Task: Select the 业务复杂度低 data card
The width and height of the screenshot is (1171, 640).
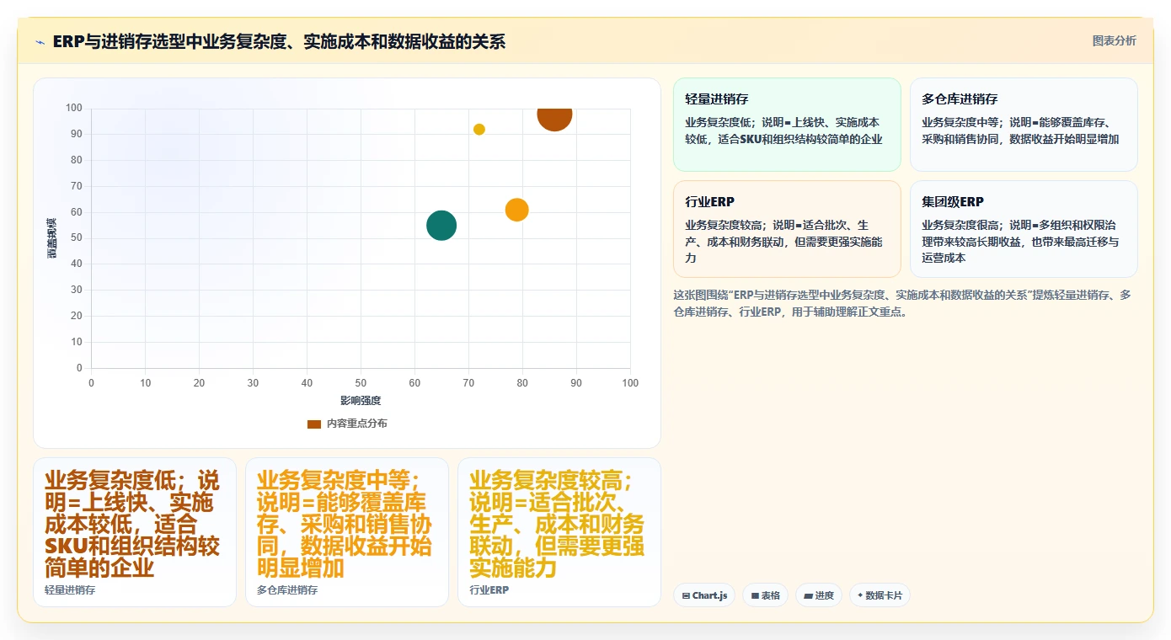Action: click(x=135, y=532)
